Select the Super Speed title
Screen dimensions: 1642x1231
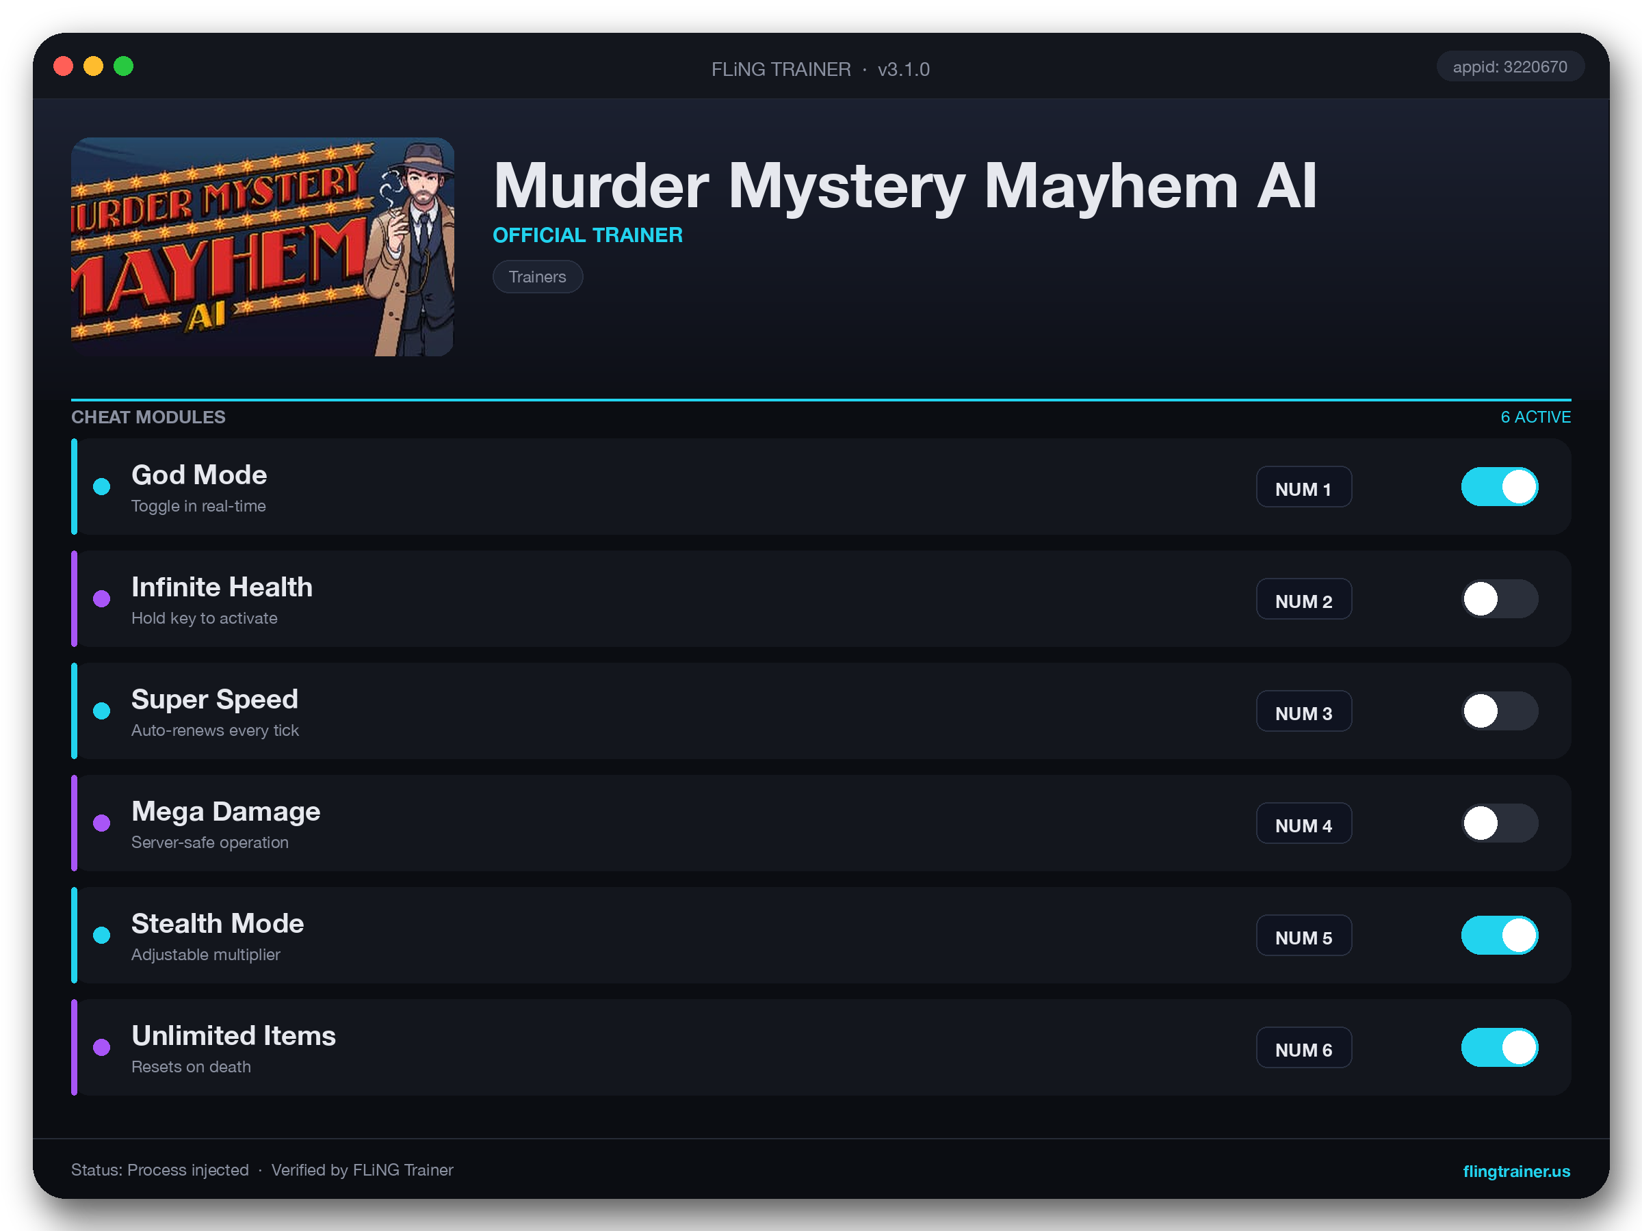pyautogui.click(x=215, y=700)
